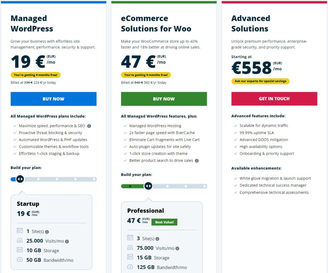328x273 pixels.
Task: Click info icon next to 25.000 Visits/mo
Action: click(67, 241)
